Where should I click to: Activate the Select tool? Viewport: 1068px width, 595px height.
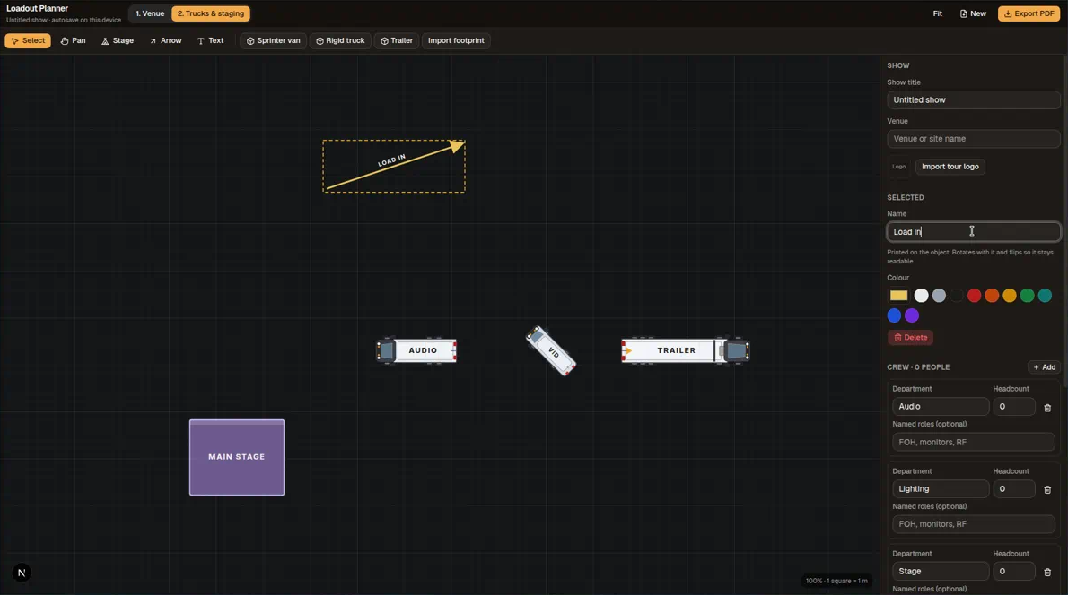pos(28,41)
